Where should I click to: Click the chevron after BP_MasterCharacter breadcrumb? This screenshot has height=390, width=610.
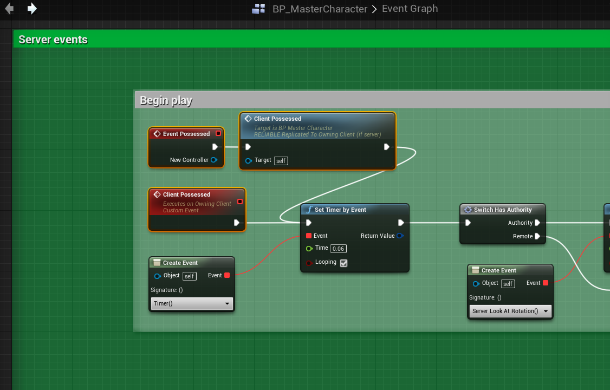374,9
